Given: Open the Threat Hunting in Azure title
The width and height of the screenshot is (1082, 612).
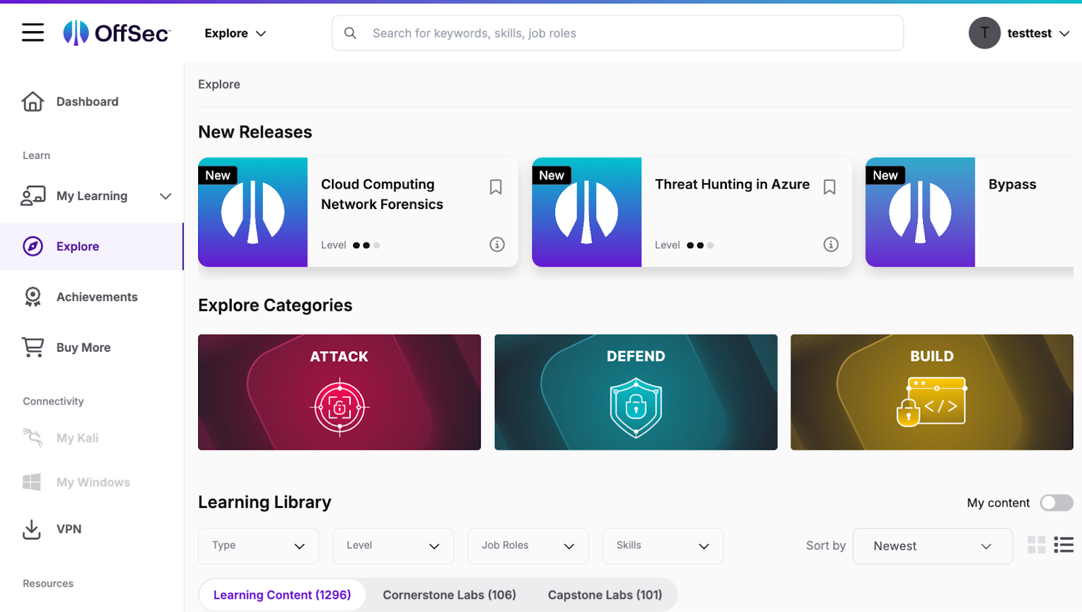Looking at the screenshot, I should [732, 184].
